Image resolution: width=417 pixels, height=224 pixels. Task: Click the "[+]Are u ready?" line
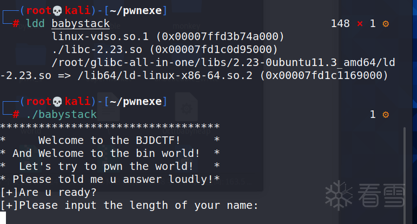click(48, 192)
